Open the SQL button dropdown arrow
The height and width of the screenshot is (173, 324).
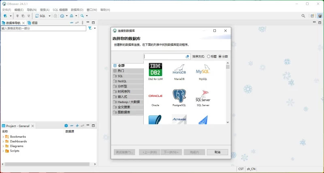[49, 16]
